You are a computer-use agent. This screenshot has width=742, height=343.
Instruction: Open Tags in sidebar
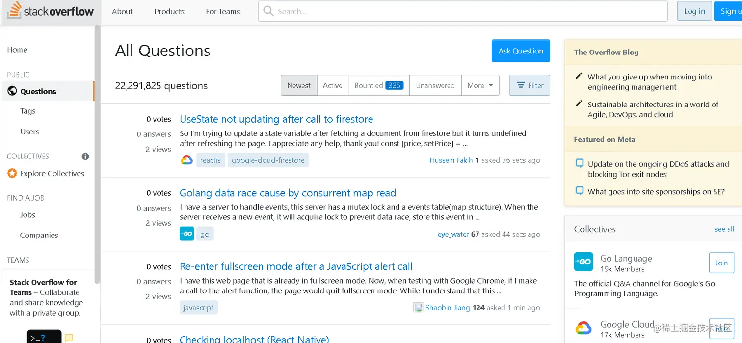(27, 111)
